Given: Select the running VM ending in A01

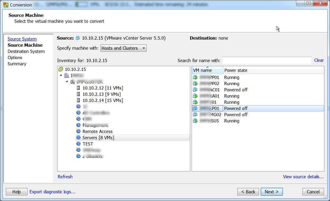Looking at the screenshot, I should tap(258, 96).
